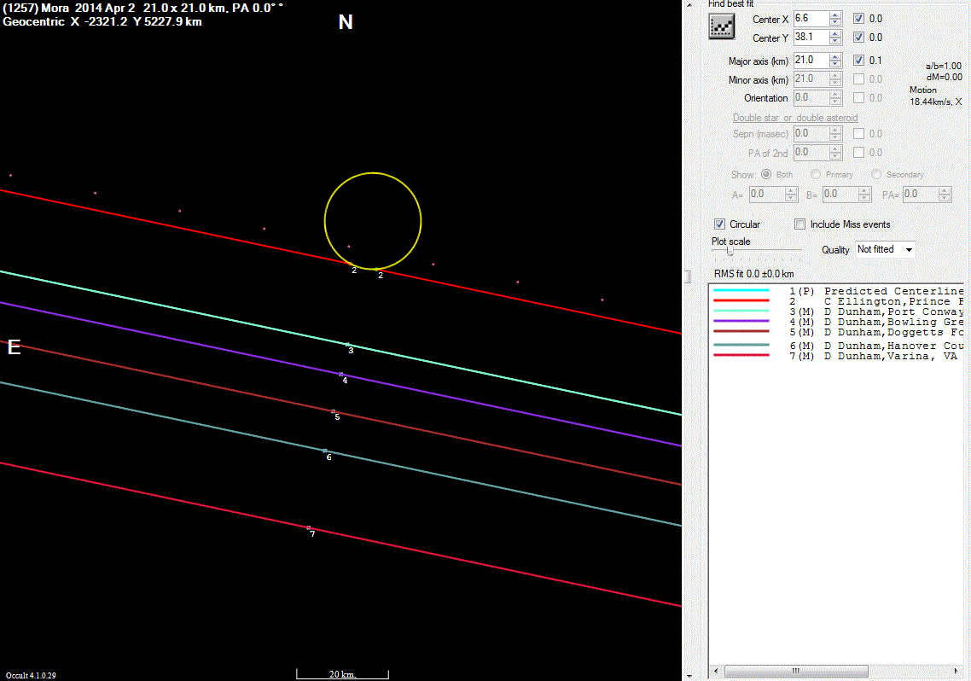The image size is (971, 681).
Task: Decrease Center Y with its down arrow
Action: click(x=835, y=41)
